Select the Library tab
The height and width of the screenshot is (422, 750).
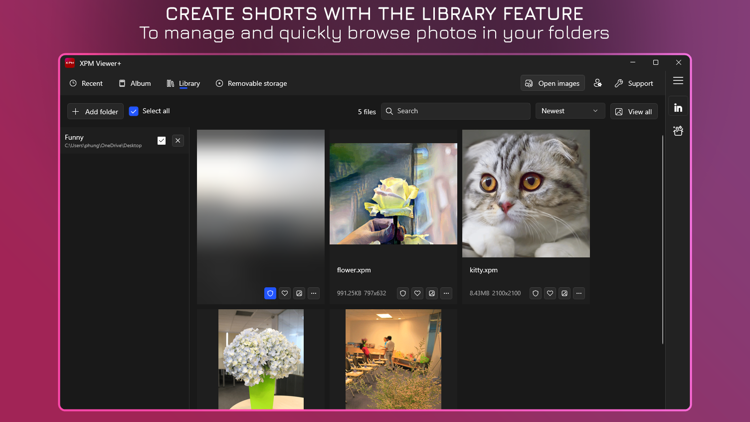[183, 83]
